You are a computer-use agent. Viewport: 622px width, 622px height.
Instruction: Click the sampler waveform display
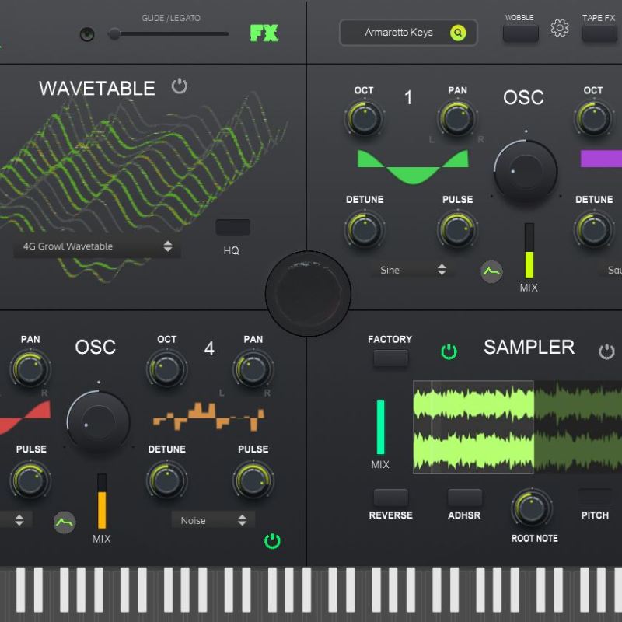517,426
